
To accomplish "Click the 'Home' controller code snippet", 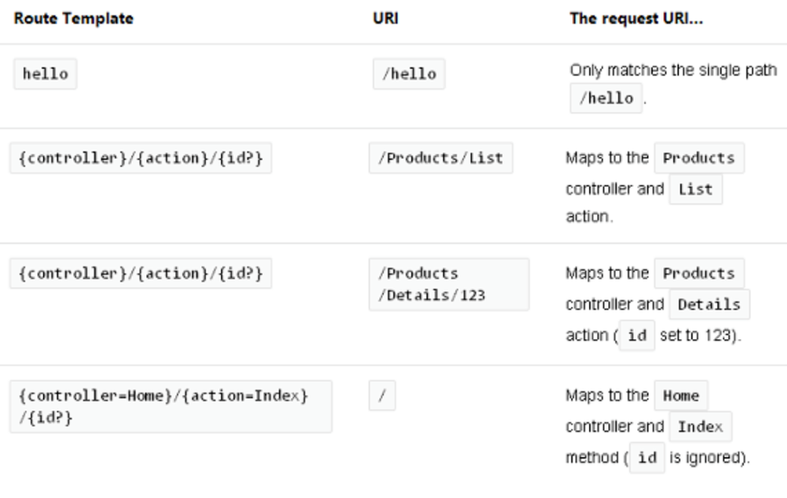I will pos(681,395).
